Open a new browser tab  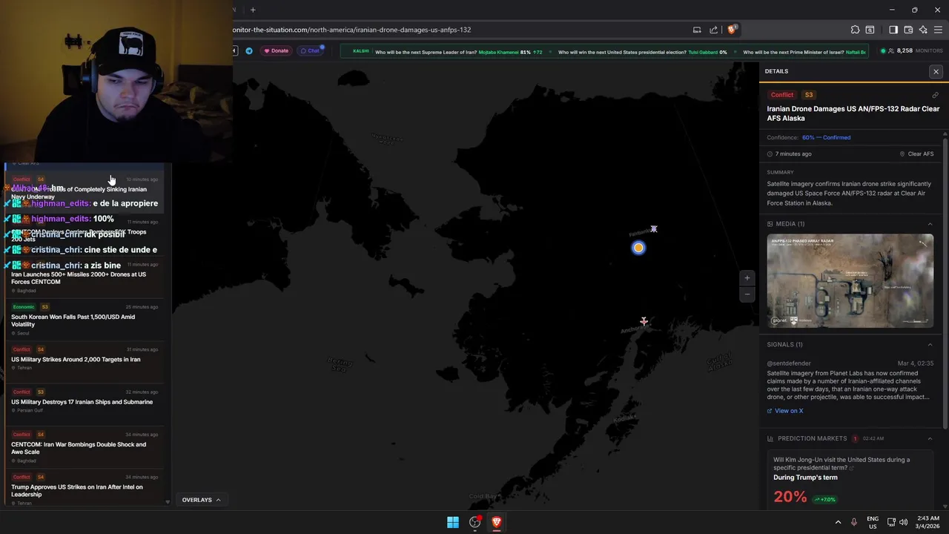[253, 10]
